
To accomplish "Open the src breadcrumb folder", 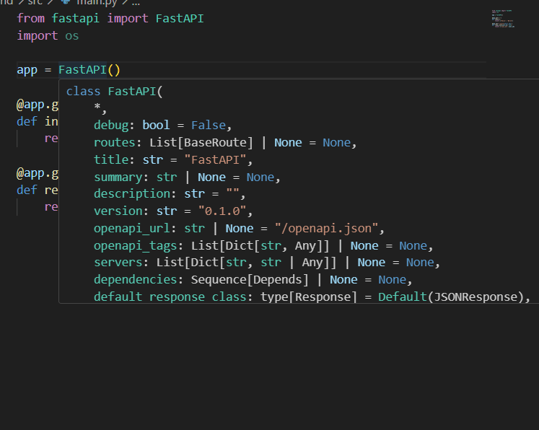I will point(35,2).
